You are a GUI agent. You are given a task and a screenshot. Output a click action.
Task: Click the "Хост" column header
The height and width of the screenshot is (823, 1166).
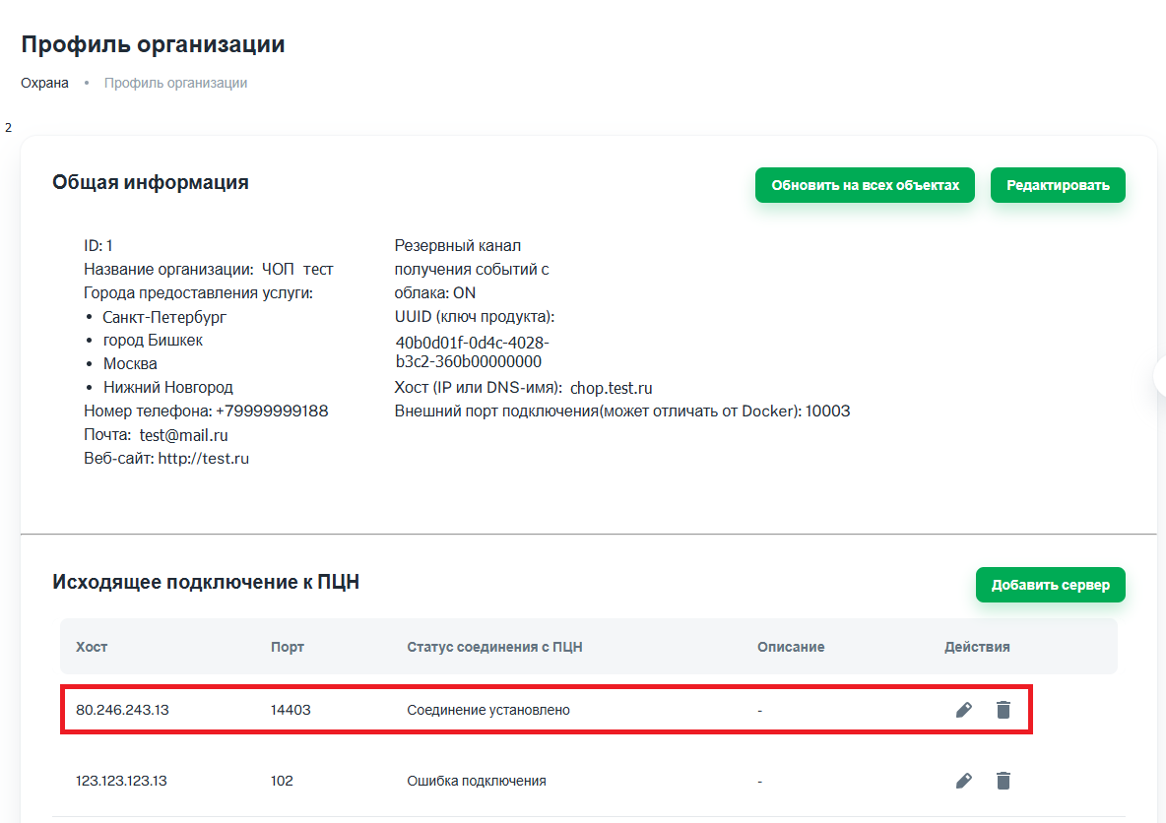point(92,647)
